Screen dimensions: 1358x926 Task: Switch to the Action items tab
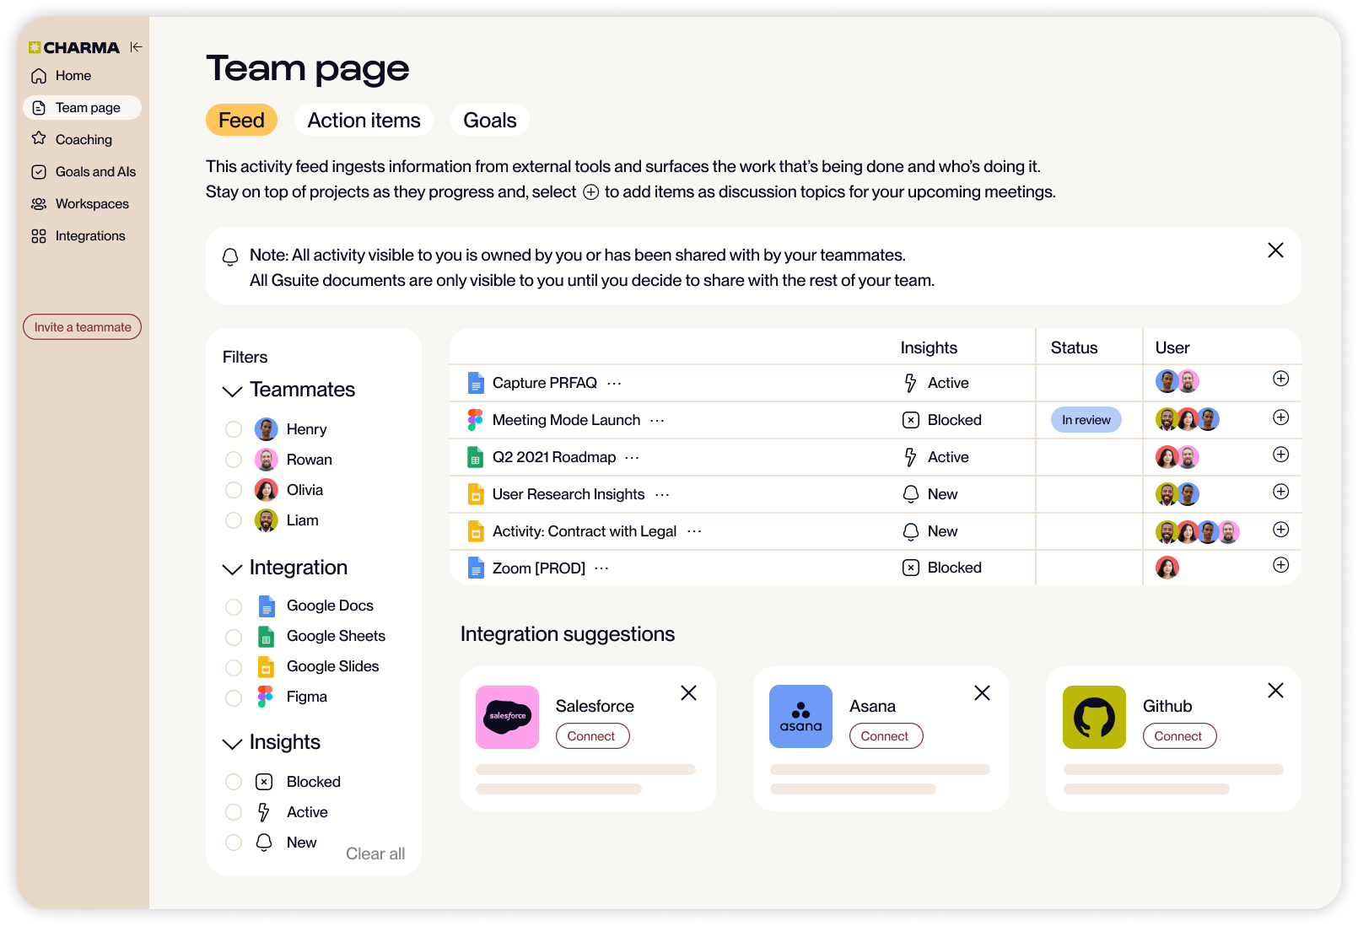pyautogui.click(x=364, y=121)
